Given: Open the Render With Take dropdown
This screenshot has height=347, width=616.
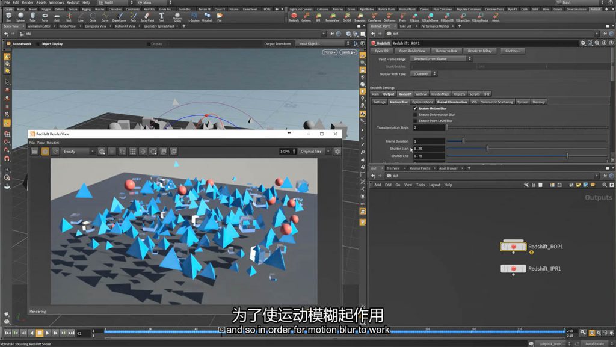Looking at the screenshot, I should pyautogui.click(x=423, y=74).
